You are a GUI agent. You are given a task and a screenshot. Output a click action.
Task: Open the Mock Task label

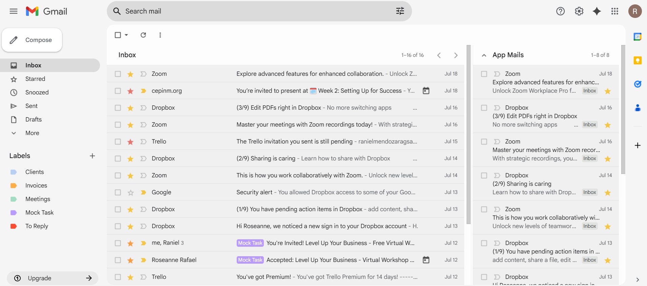click(39, 213)
